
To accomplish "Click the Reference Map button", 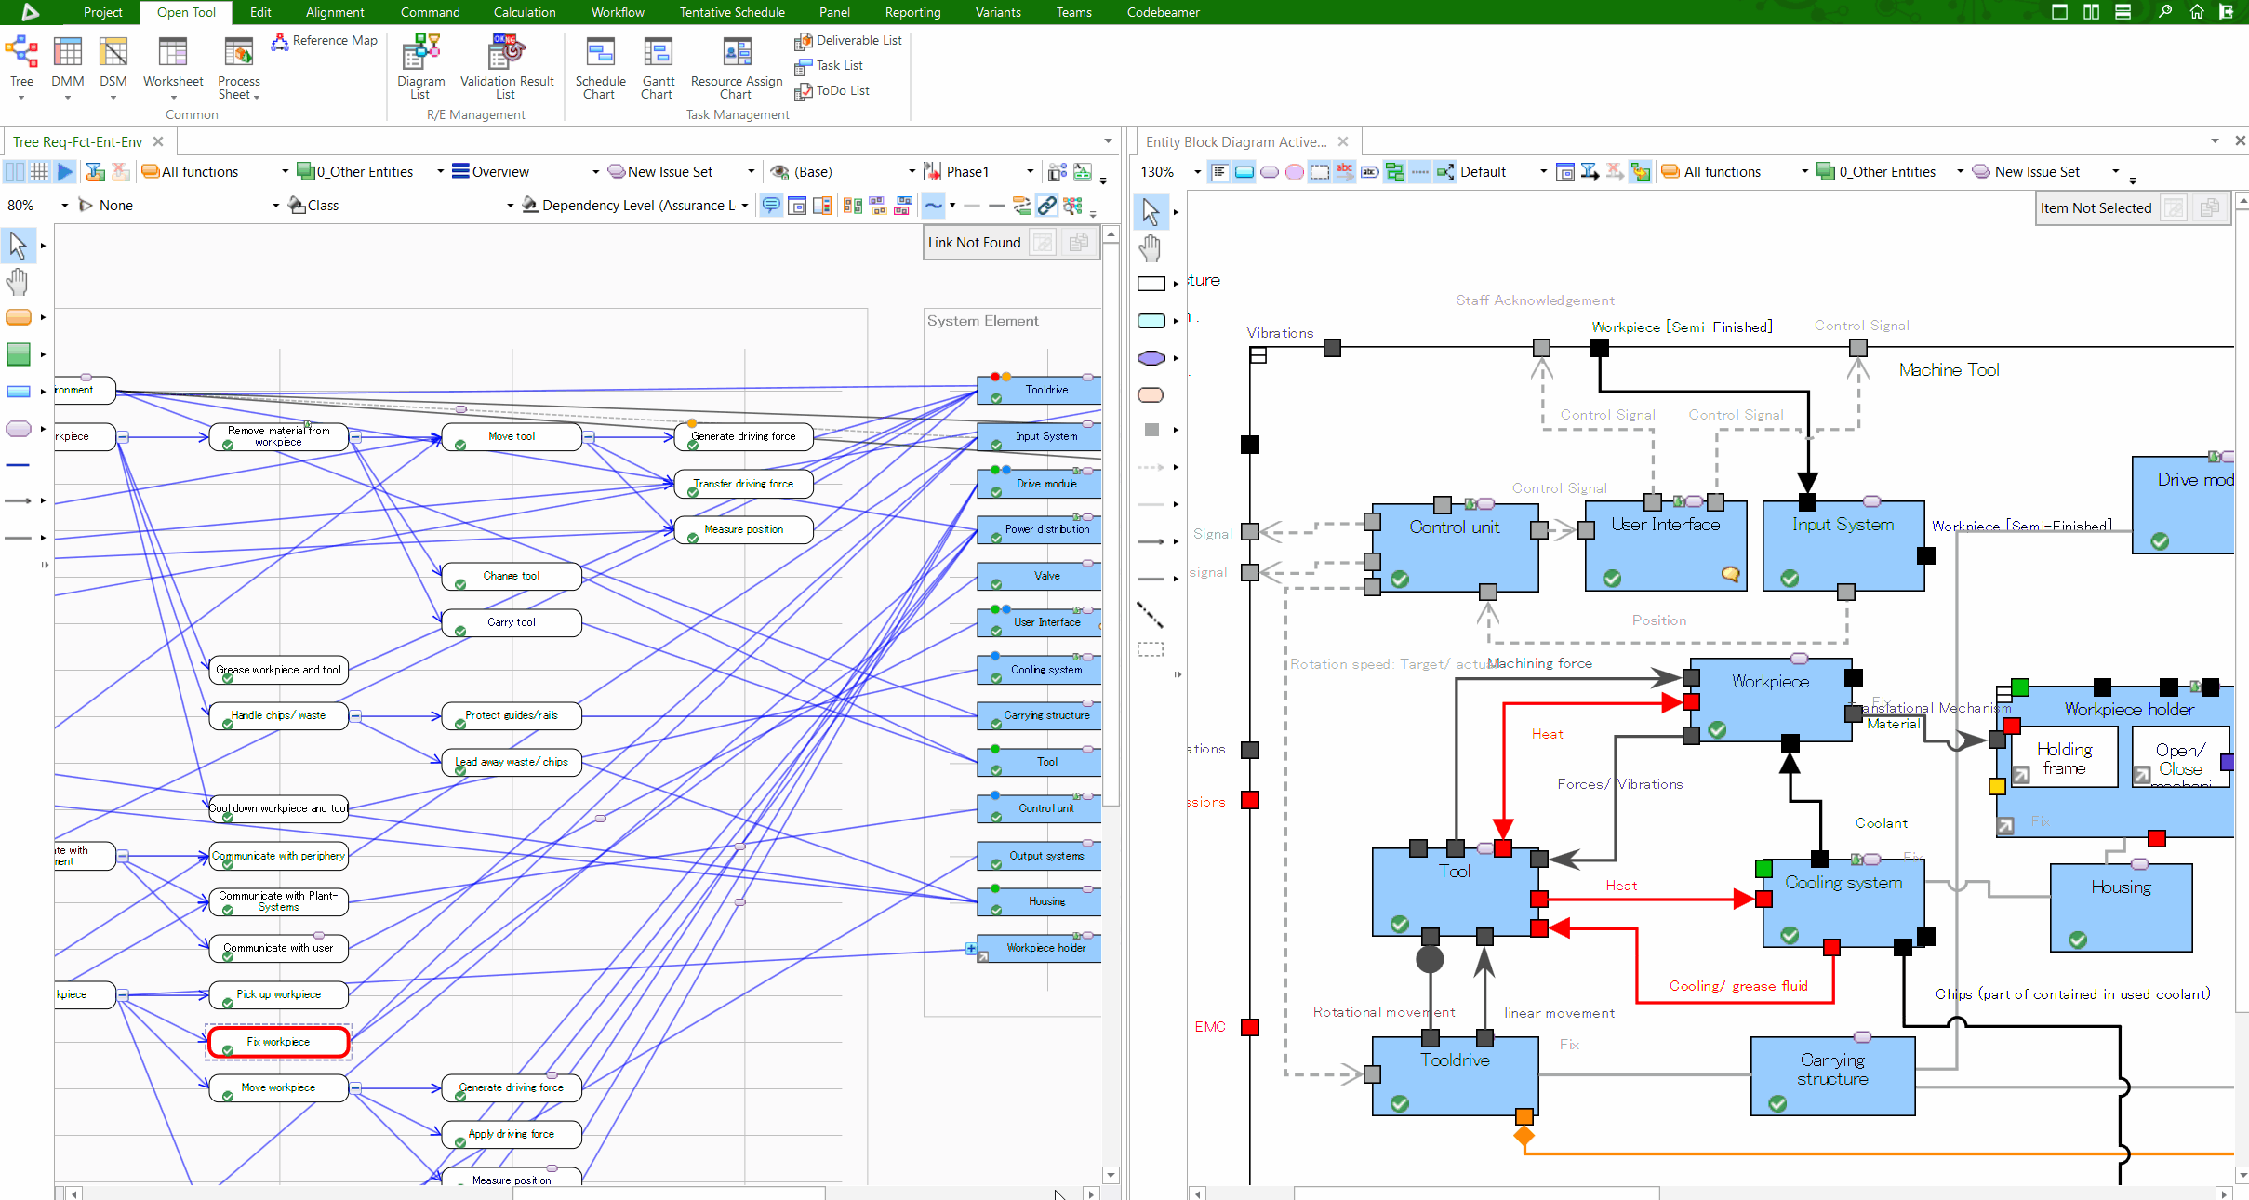I will coord(325,41).
